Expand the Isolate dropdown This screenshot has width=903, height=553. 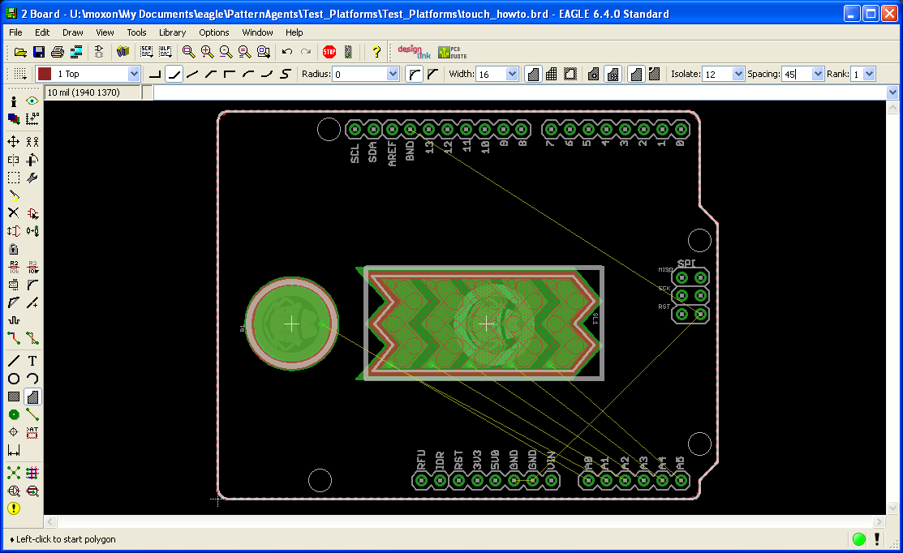click(x=737, y=74)
